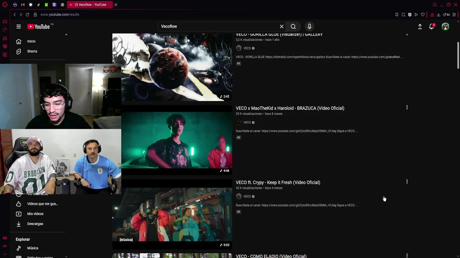
Task: Play the Keep it Fresh thumbnail
Action: pos(172,214)
